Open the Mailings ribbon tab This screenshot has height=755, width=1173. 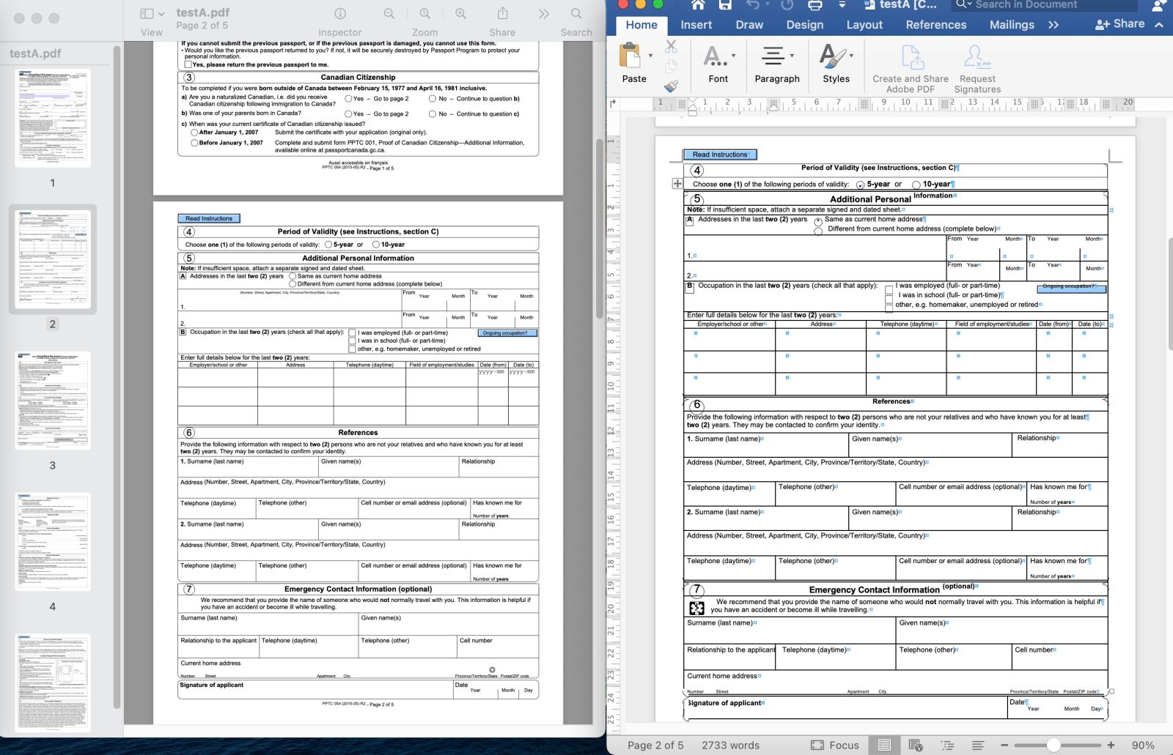[1011, 25]
